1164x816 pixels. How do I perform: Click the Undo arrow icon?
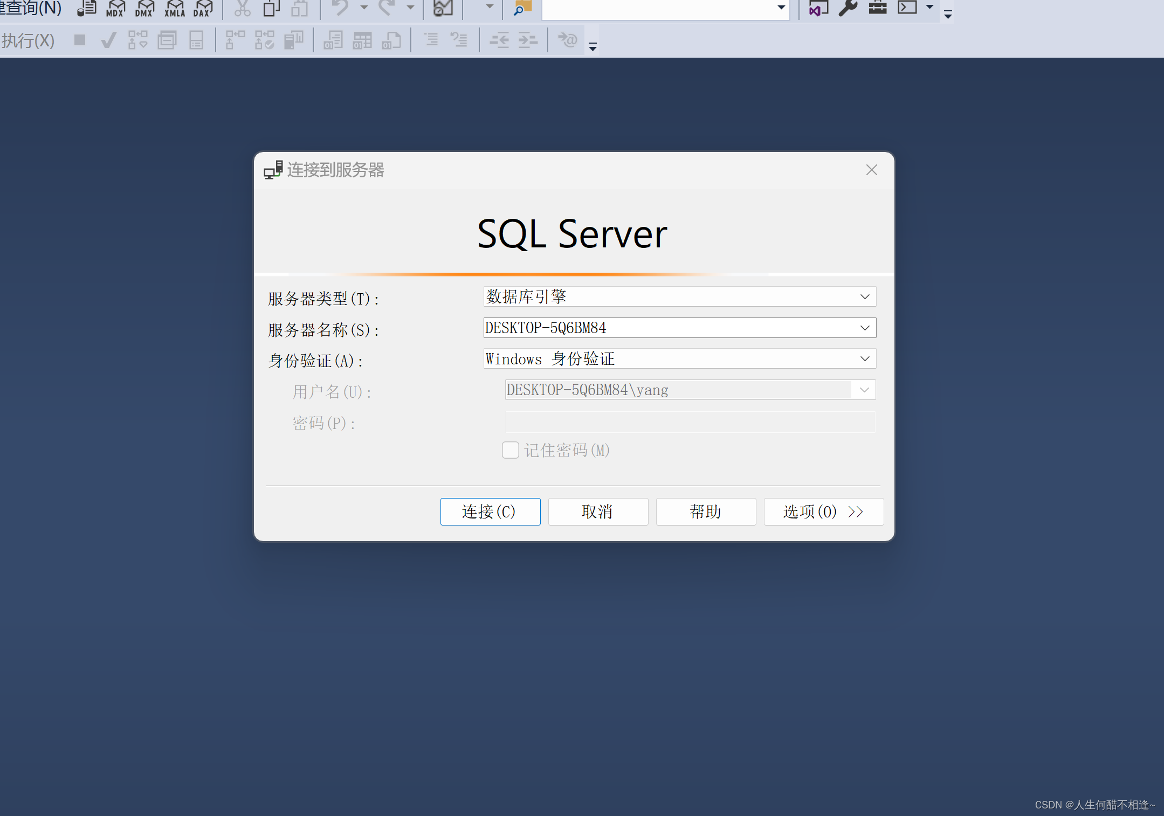[340, 8]
